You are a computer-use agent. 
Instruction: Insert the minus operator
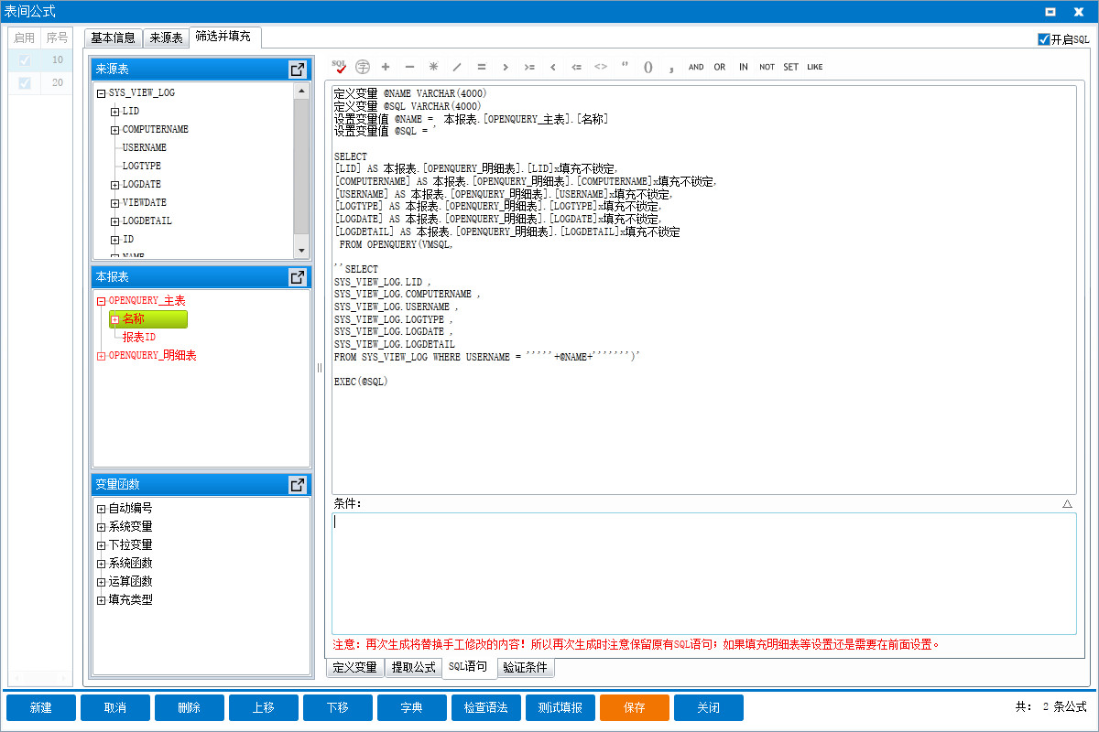click(x=409, y=67)
